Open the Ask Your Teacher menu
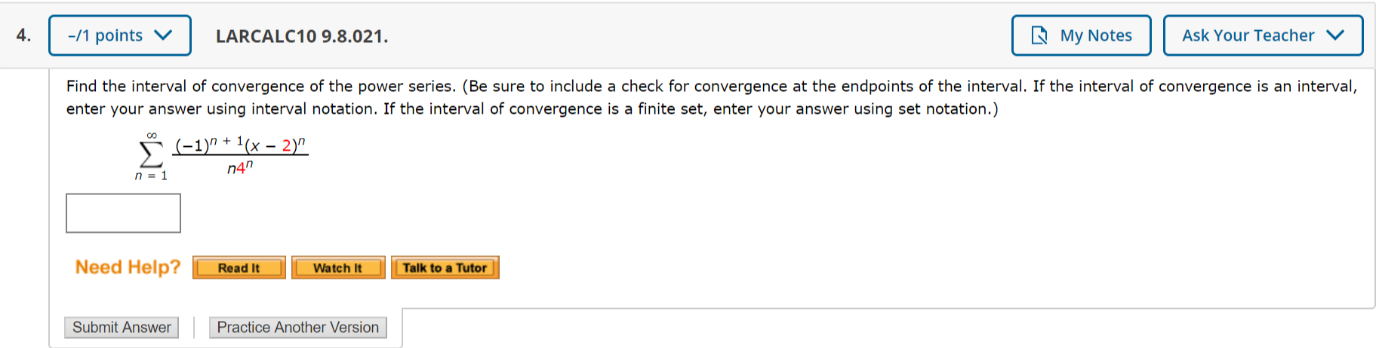This screenshot has width=1379, height=348. click(1262, 35)
